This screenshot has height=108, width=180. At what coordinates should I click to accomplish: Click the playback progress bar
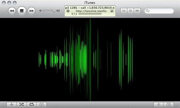tap(90, 14)
